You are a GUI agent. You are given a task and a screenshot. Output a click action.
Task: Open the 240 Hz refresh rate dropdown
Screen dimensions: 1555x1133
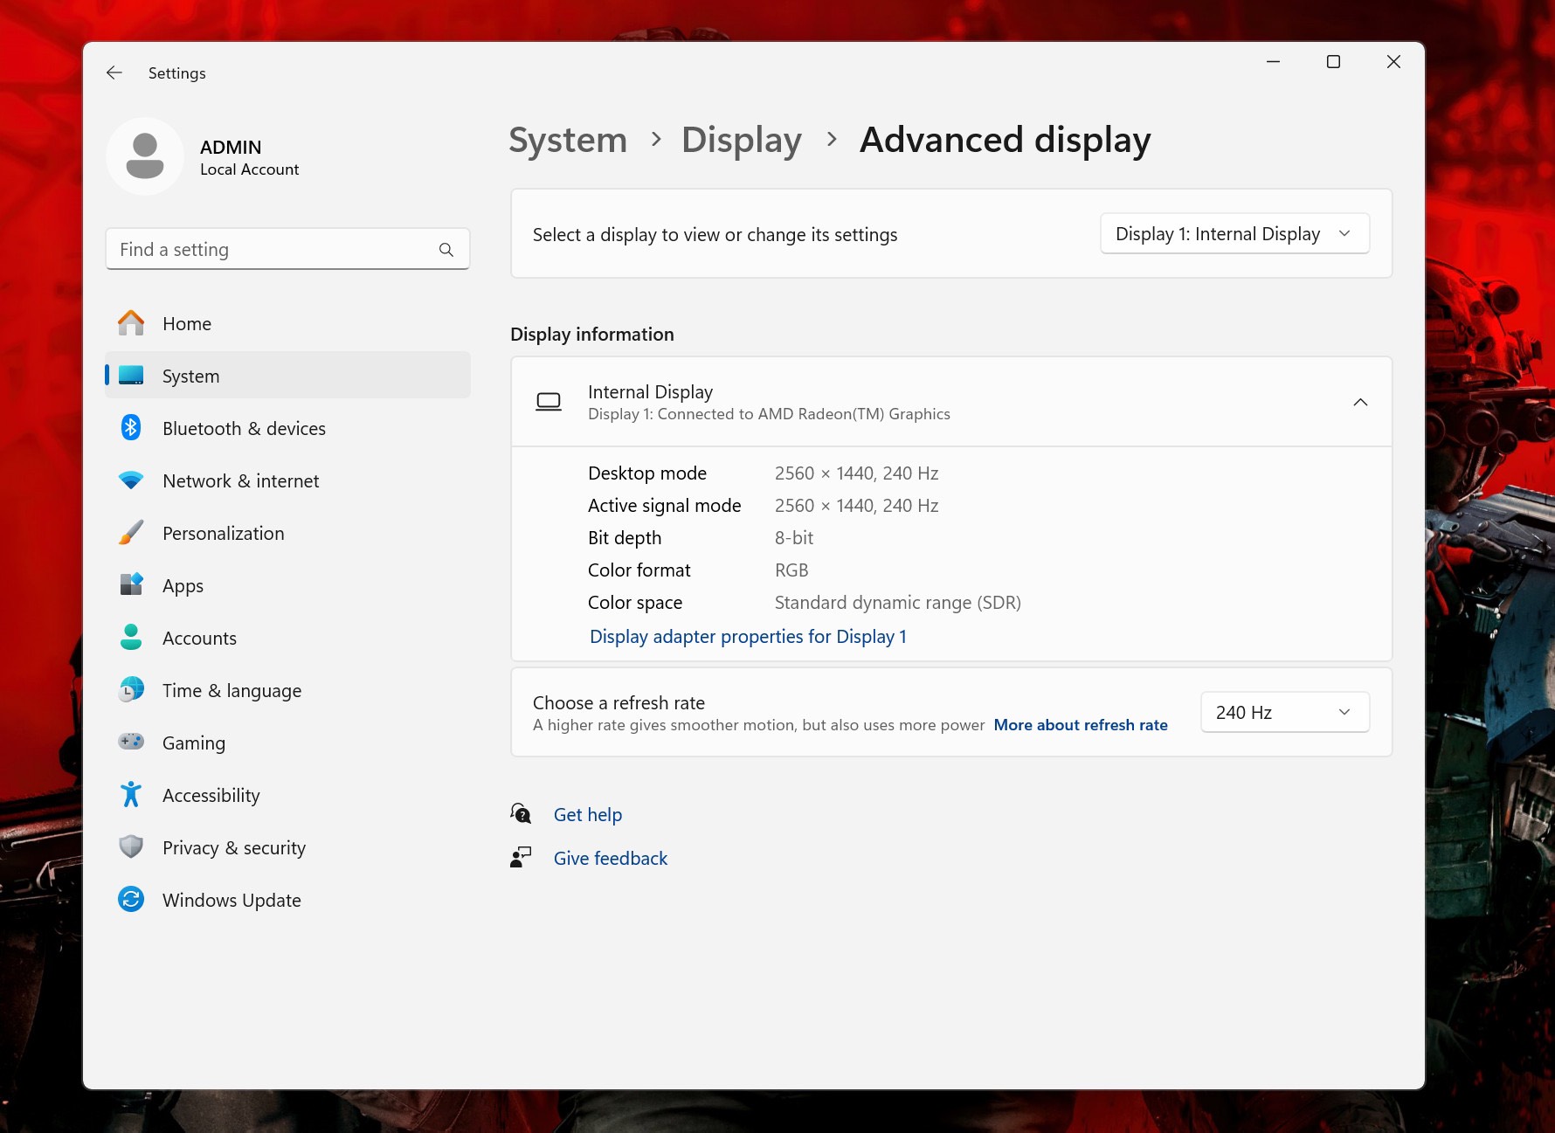click(1284, 712)
